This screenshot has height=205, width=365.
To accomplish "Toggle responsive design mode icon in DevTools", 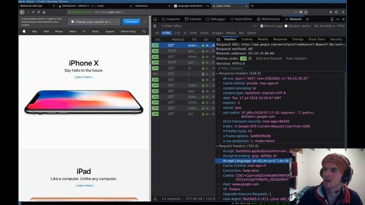I will point(332,19).
